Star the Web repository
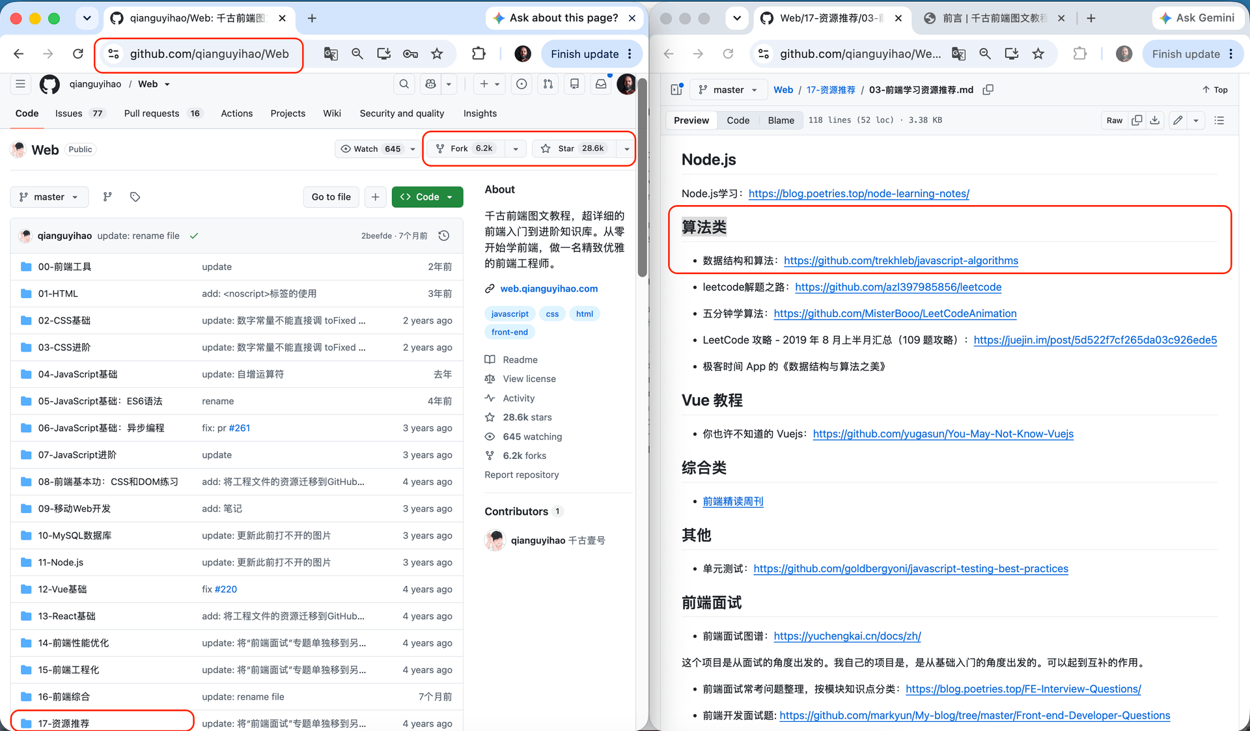 click(x=574, y=149)
